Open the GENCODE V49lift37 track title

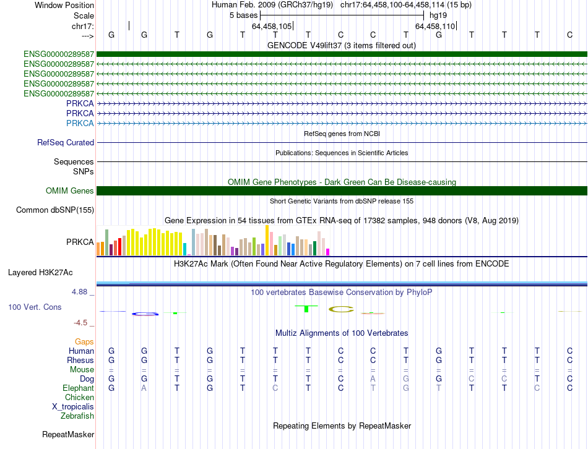tap(342, 45)
